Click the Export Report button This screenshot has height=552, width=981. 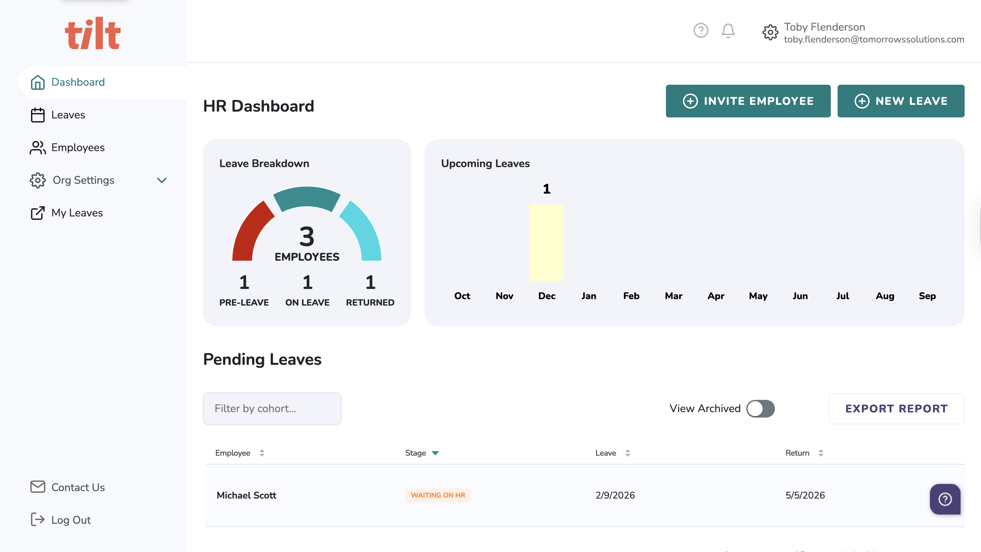point(897,409)
